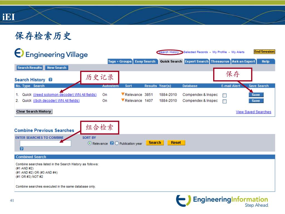Toggle sort arrow for reed solomon decoder row

[123, 94]
